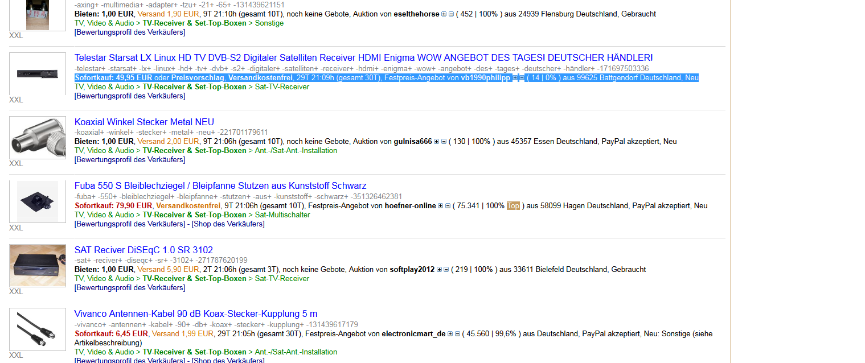Open Telestar Starsat receiver thumbnail

tap(38, 73)
